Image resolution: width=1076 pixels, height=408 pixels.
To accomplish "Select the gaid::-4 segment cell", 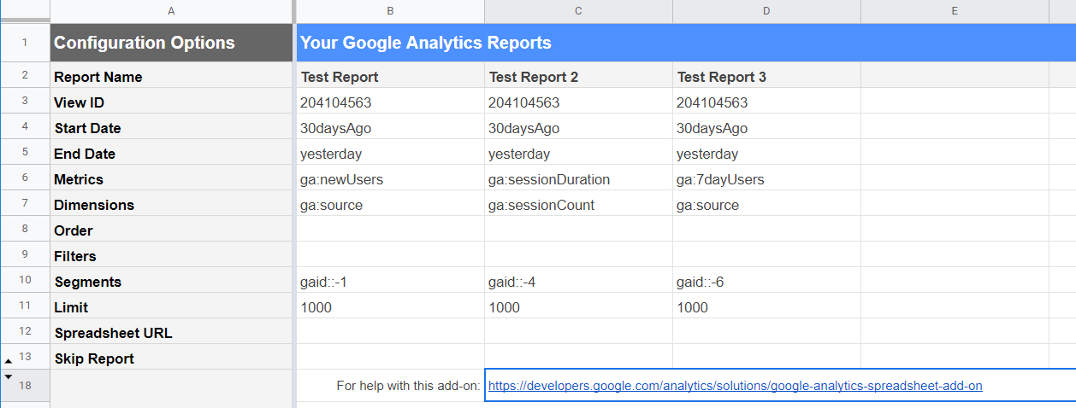I will [x=578, y=282].
